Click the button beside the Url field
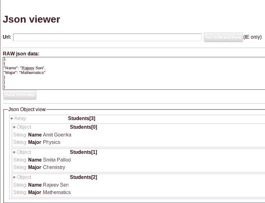The image size is (265, 203). click(x=223, y=37)
